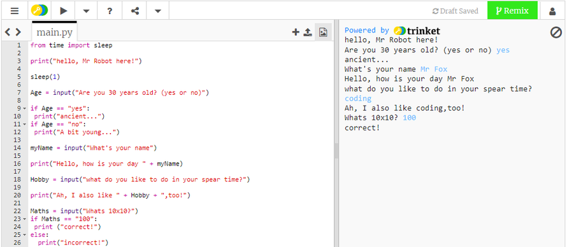Click the 'Hobby = input' code line
This screenshot has width=567, height=247.
coord(140,180)
